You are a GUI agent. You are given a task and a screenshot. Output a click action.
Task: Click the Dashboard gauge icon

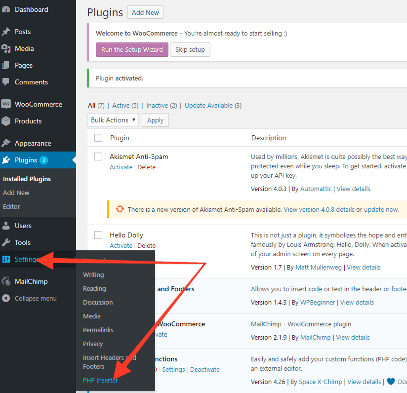(6, 9)
